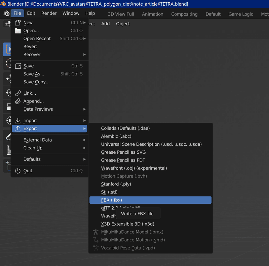Expand the Open Recent submenu

50,38
